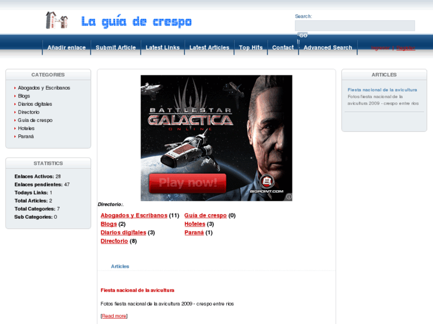Click the Total Categories: 7 statistic
The height and width of the screenshot is (324, 433).
[37, 209]
